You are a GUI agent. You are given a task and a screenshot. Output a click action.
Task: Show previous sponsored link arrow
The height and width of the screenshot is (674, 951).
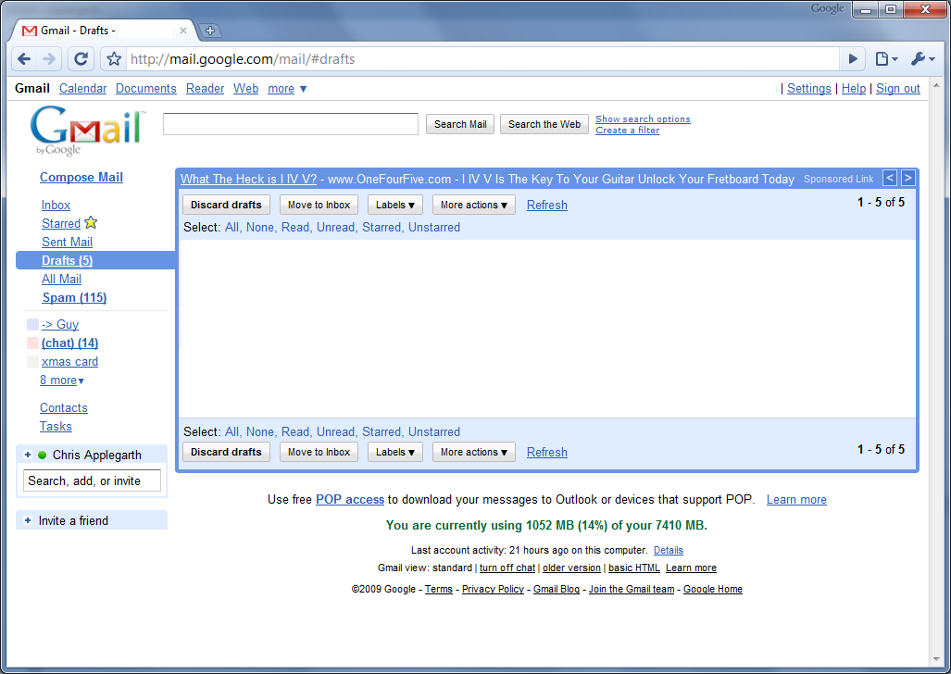889,178
